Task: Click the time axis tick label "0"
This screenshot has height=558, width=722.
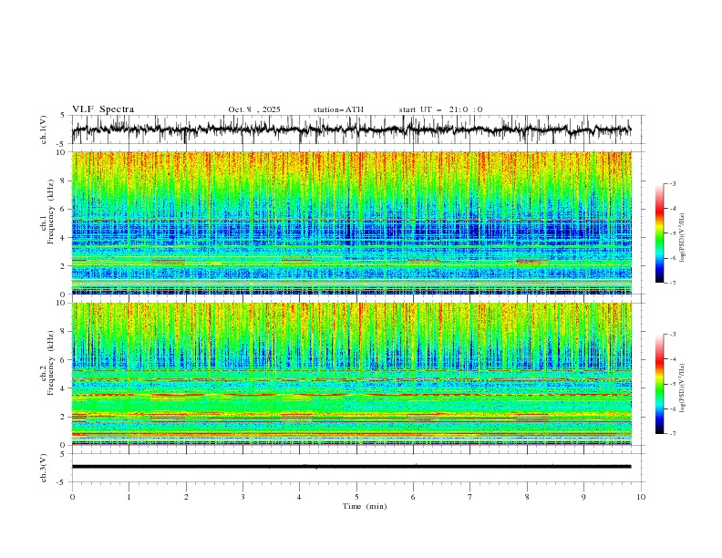Action: pos(72,497)
